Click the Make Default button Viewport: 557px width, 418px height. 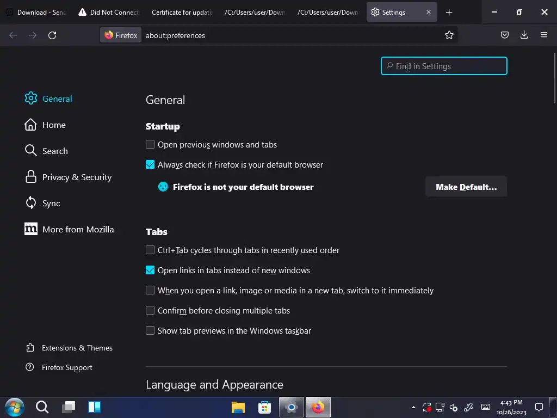[x=466, y=187]
